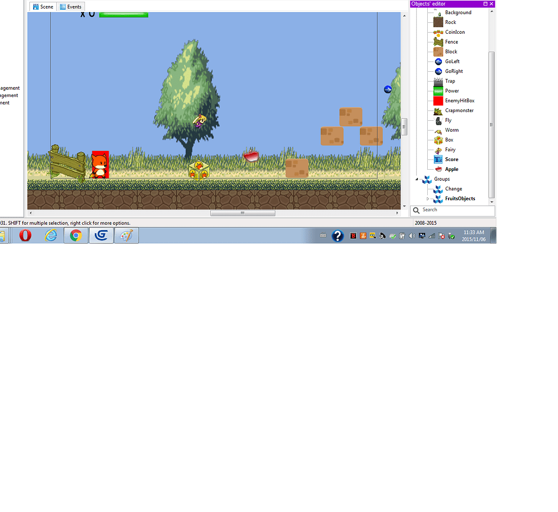Click the help question mark tray icon
Screen dimensions: 558x512
click(x=337, y=236)
